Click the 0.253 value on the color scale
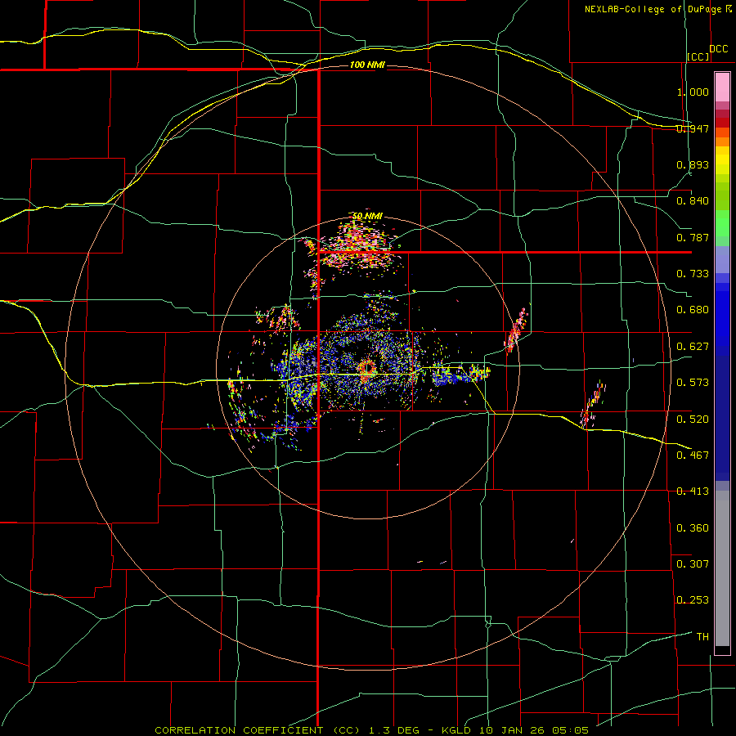This screenshot has height=736, width=736. (693, 600)
